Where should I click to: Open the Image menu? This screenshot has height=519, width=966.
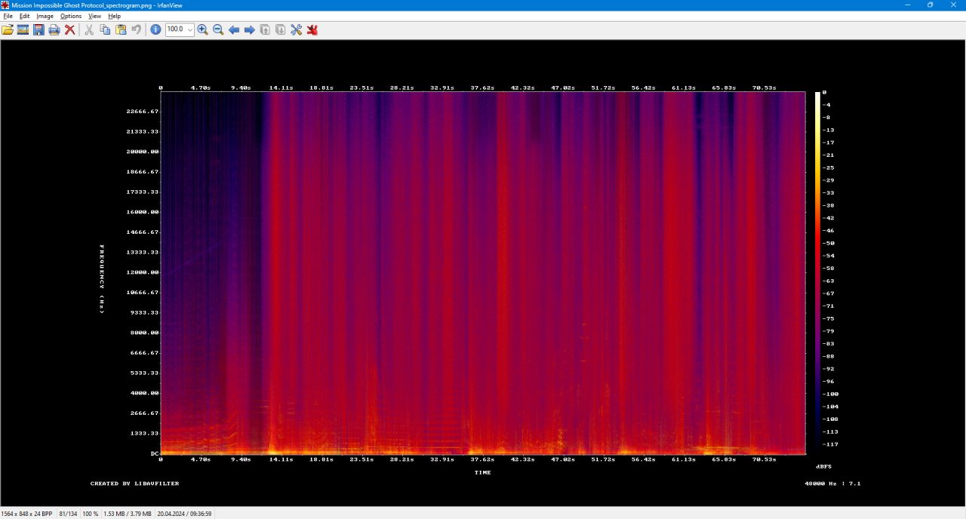tap(45, 16)
